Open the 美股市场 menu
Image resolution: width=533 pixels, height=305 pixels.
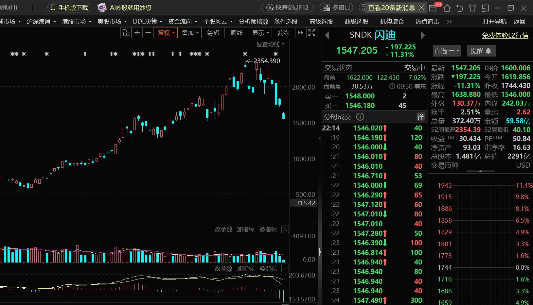(112, 21)
